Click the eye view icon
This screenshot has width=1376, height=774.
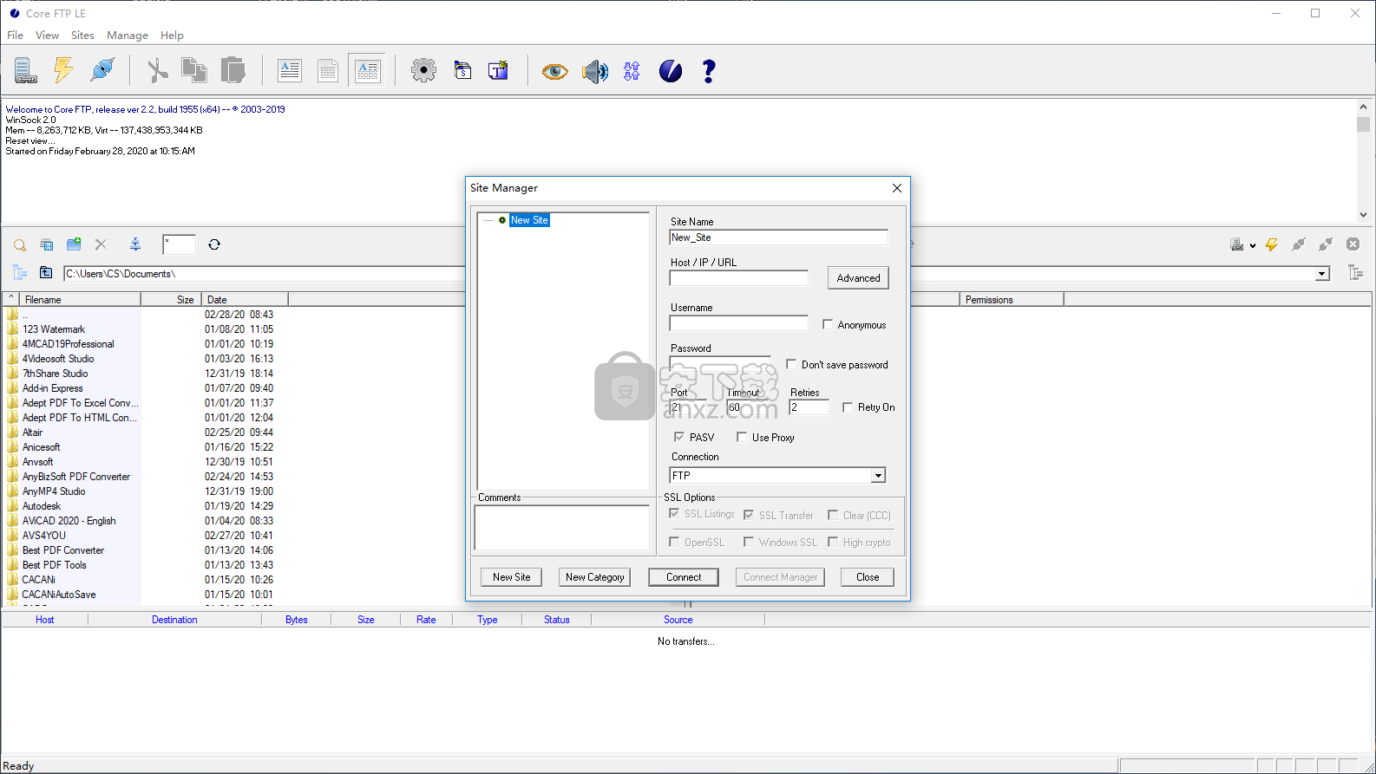(554, 71)
